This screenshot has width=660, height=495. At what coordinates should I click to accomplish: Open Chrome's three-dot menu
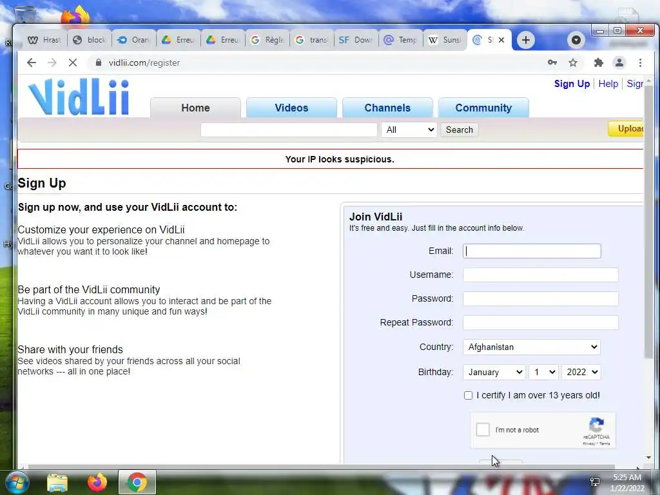640,63
